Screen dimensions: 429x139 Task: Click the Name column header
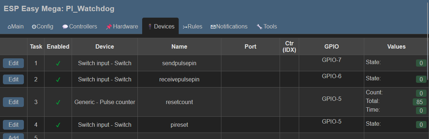179,46
